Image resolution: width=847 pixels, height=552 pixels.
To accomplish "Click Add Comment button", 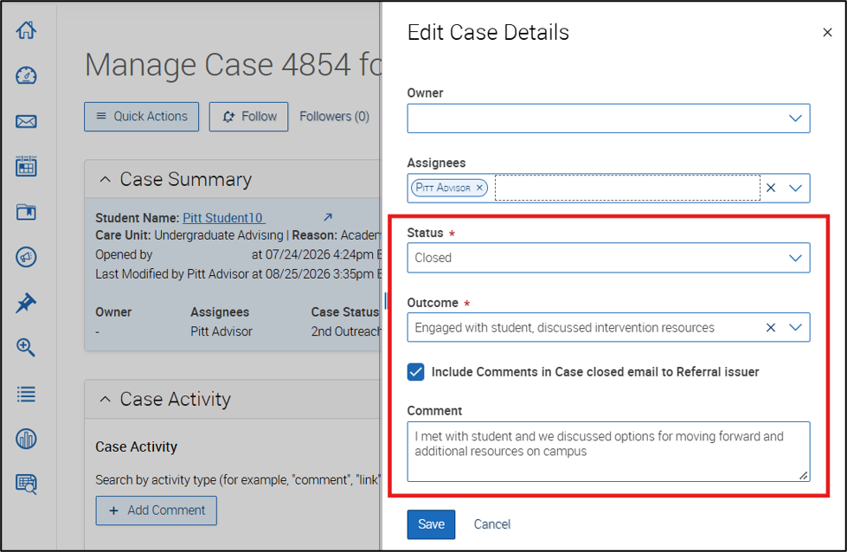I will click(156, 510).
